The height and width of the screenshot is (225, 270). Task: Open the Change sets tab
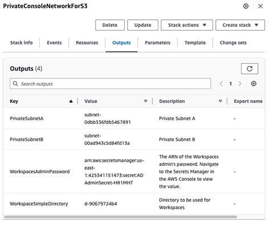point(233,43)
